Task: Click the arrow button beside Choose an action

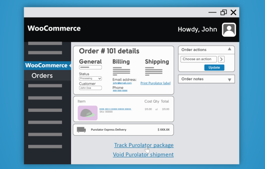Action: click(x=221, y=59)
